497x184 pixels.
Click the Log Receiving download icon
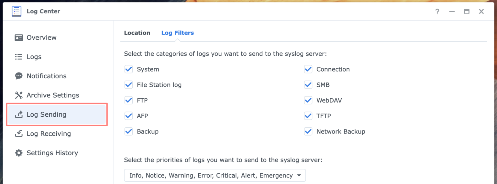[x=19, y=134]
